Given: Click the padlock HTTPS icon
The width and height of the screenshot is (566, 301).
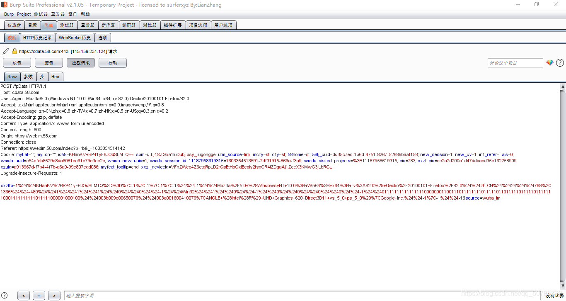Looking at the screenshot, I should [x=15, y=51].
